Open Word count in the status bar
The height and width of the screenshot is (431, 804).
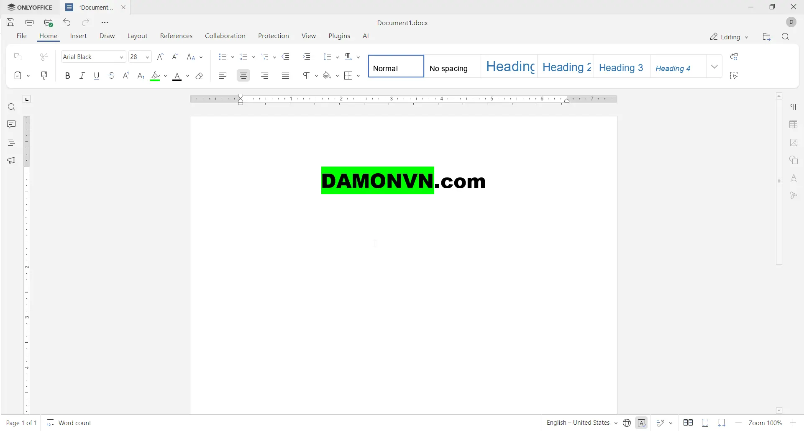69,423
